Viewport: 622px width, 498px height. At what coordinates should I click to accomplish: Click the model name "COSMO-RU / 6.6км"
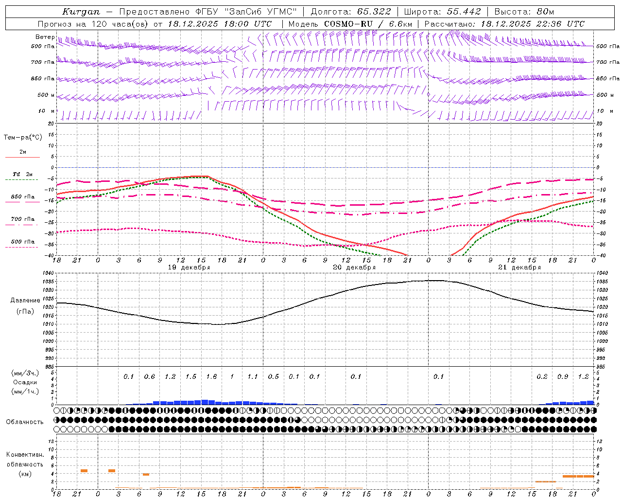pos(368,24)
